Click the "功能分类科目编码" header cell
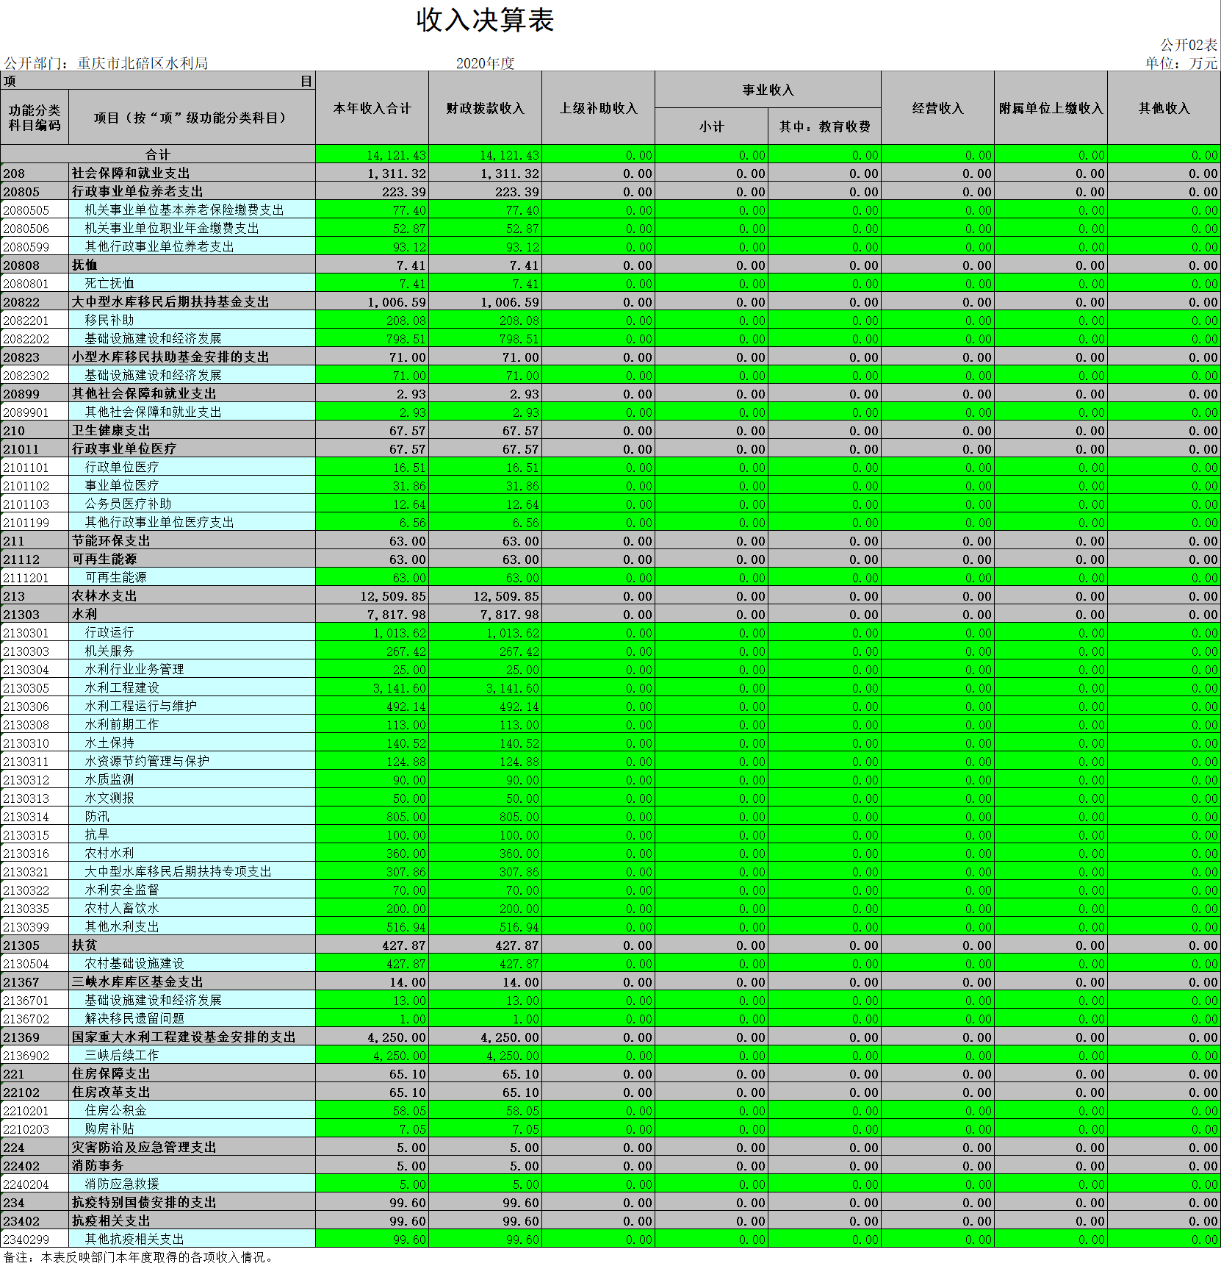The image size is (1221, 1266). click(35, 118)
